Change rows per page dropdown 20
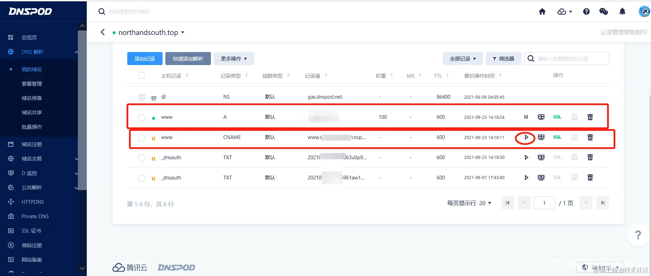Image resolution: width=651 pixels, height=276 pixels. coord(485,203)
